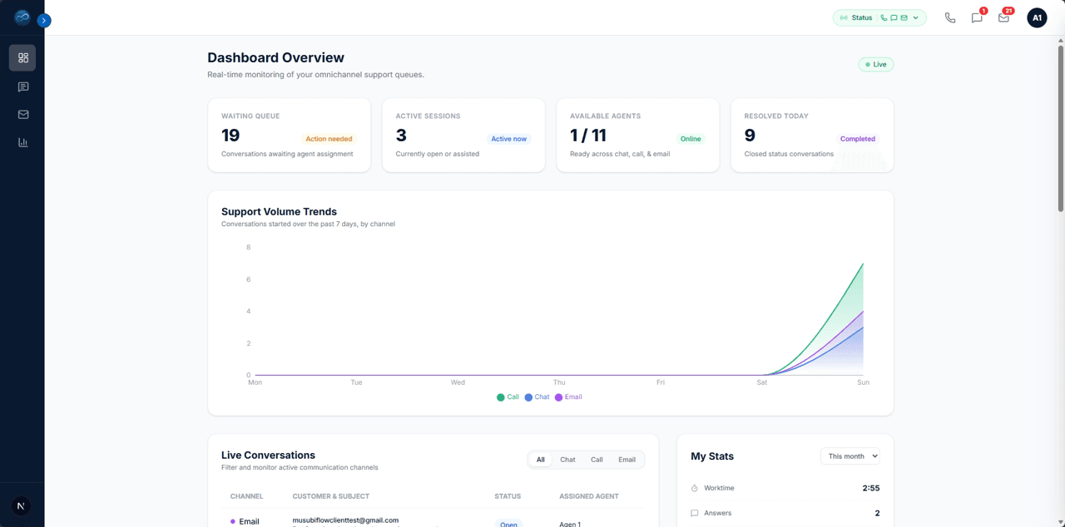Open mail notifications with badge 21

[1003, 17]
